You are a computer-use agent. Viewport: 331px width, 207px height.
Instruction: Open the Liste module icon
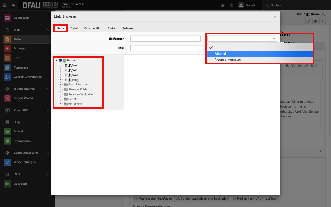7,58
